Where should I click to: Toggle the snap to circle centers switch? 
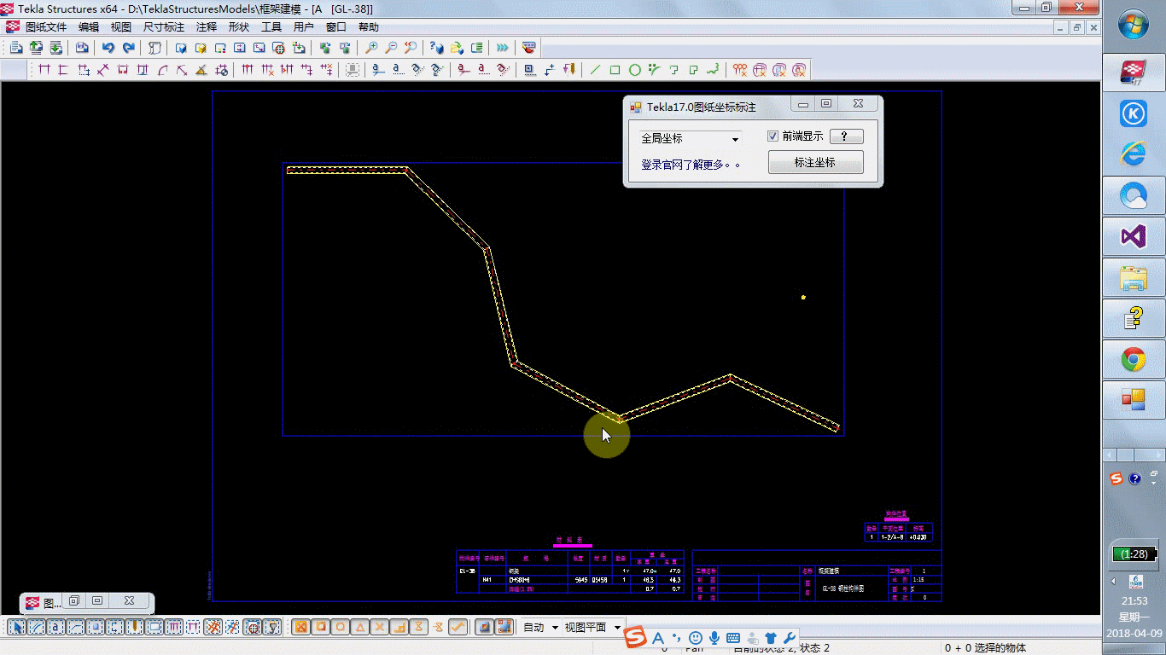coord(340,627)
